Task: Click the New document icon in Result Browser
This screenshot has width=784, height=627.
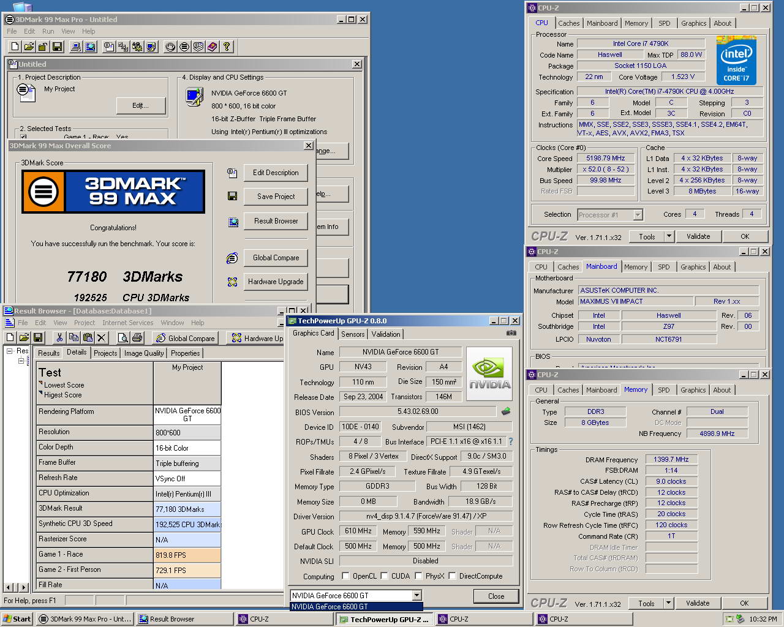Action: tap(10, 337)
